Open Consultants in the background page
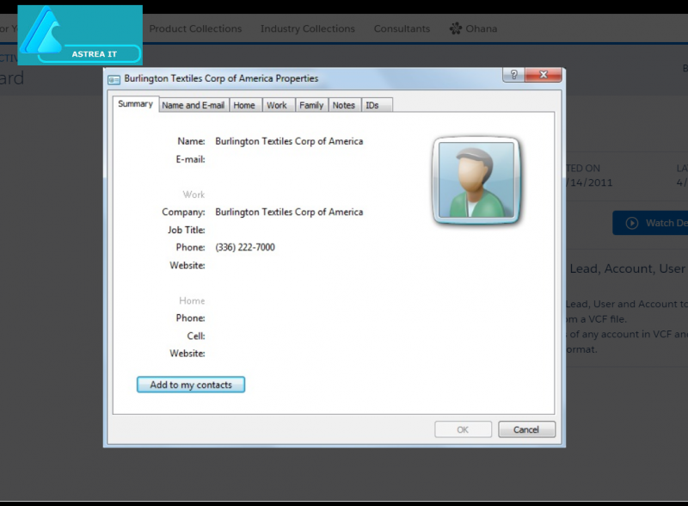This screenshot has height=506, width=688. click(x=402, y=28)
